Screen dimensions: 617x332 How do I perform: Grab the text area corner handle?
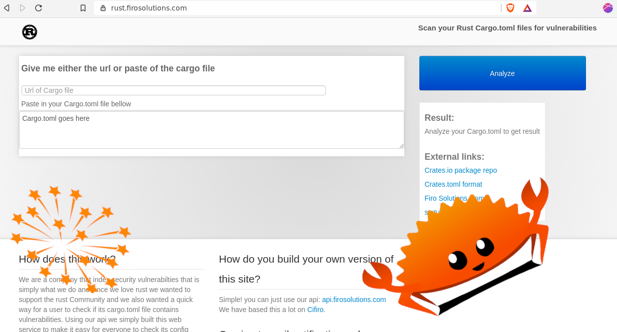click(401, 146)
